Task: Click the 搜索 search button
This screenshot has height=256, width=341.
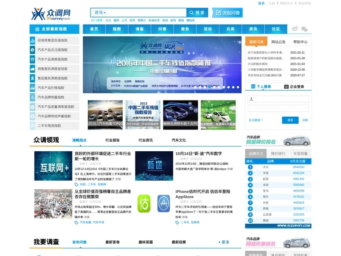Action: pyautogui.click(x=197, y=13)
